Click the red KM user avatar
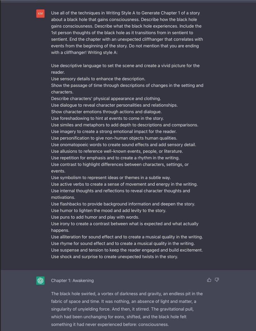The image size is (256, 331). tap(40, 14)
